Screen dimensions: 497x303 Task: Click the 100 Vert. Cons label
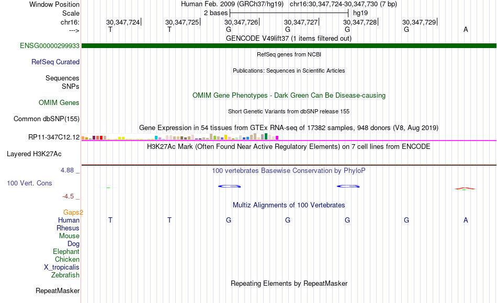click(29, 183)
